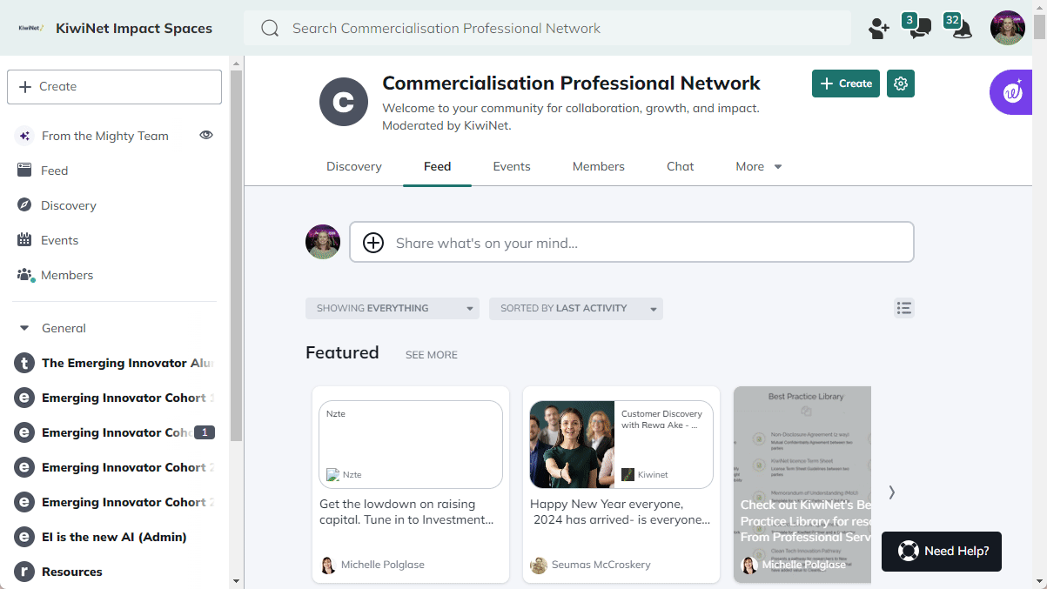This screenshot has width=1047, height=589.
Task: Click the Members people icon in sidebar
Action: click(x=25, y=275)
